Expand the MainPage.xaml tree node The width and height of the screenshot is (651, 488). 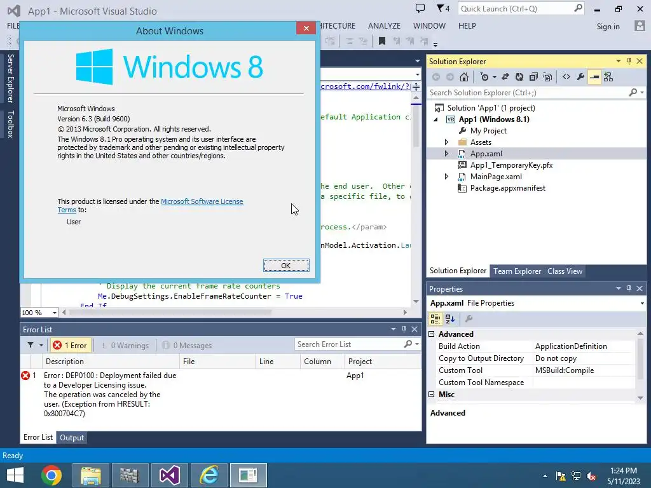tap(446, 177)
